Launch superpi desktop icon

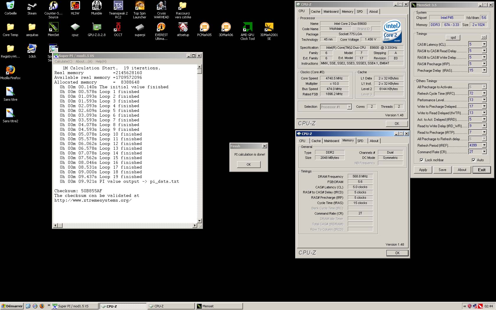(140, 30)
